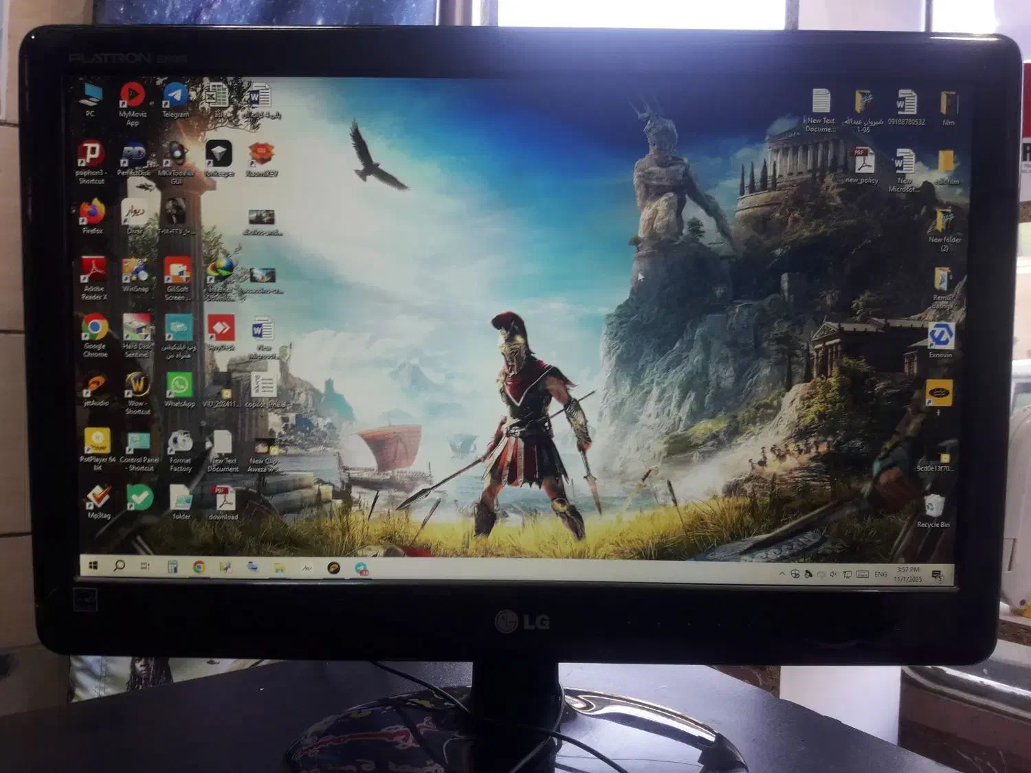Open the Windows Start menu
The height and width of the screenshot is (773, 1031).
coord(93,565)
